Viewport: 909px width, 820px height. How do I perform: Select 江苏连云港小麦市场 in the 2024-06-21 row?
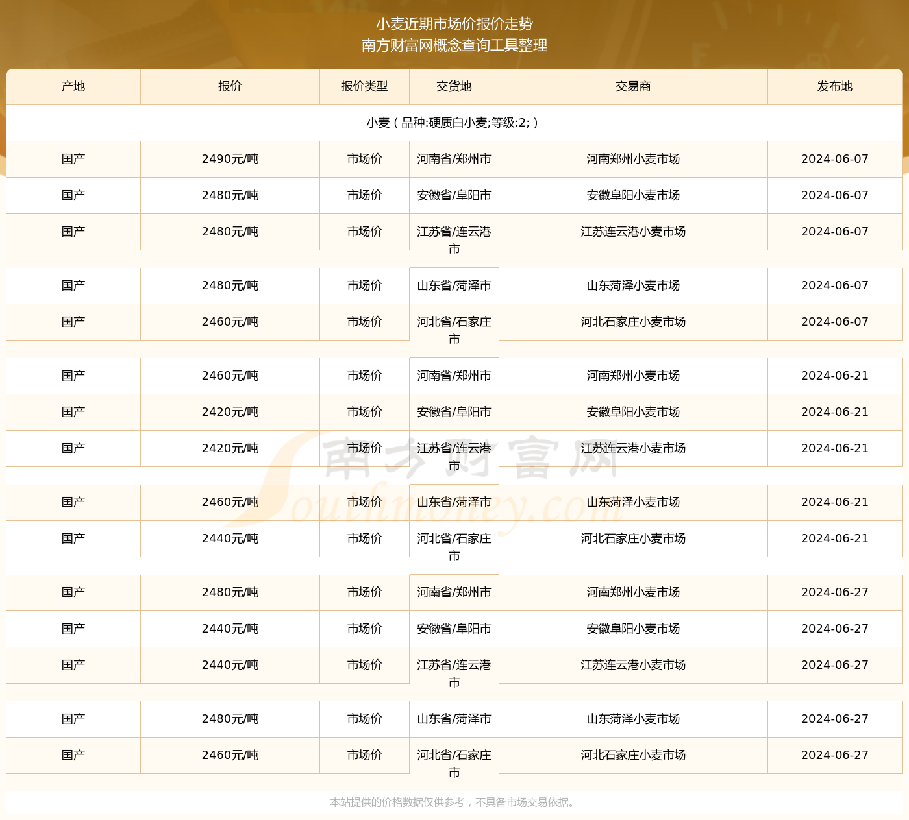tap(633, 448)
